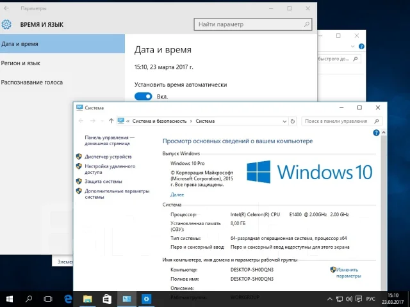The width and height of the screenshot is (410, 307).
Task: Click the Система breadcrumb in address bar
Action: (x=205, y=121)
